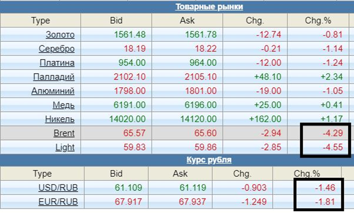
Task: Click the Light crude link
Action: pyautogui.click(x=65, y=147)
